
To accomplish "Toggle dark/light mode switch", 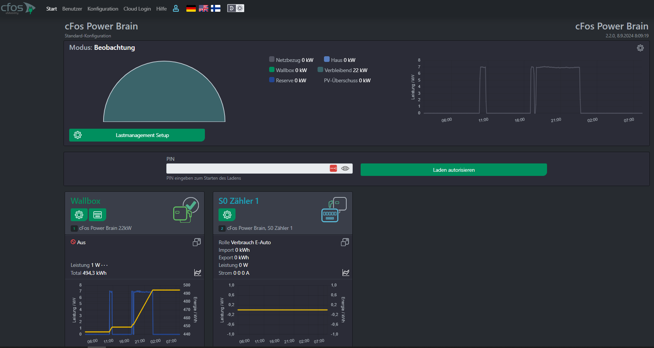I will [x=236, y=8].
